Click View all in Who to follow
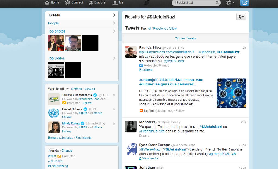 click(90, 89)
